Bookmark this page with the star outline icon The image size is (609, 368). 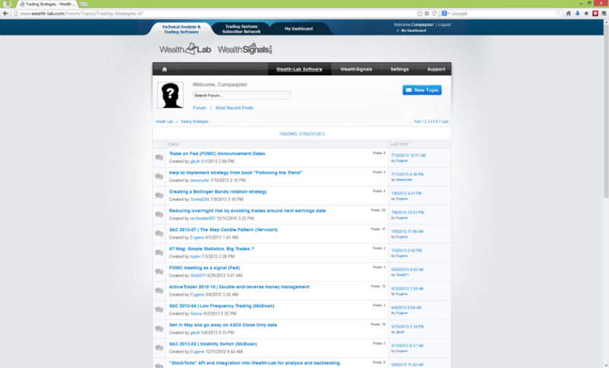pos(420,14)
